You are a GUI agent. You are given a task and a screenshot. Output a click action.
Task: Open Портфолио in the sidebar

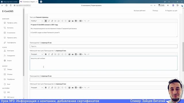[9, 79]
